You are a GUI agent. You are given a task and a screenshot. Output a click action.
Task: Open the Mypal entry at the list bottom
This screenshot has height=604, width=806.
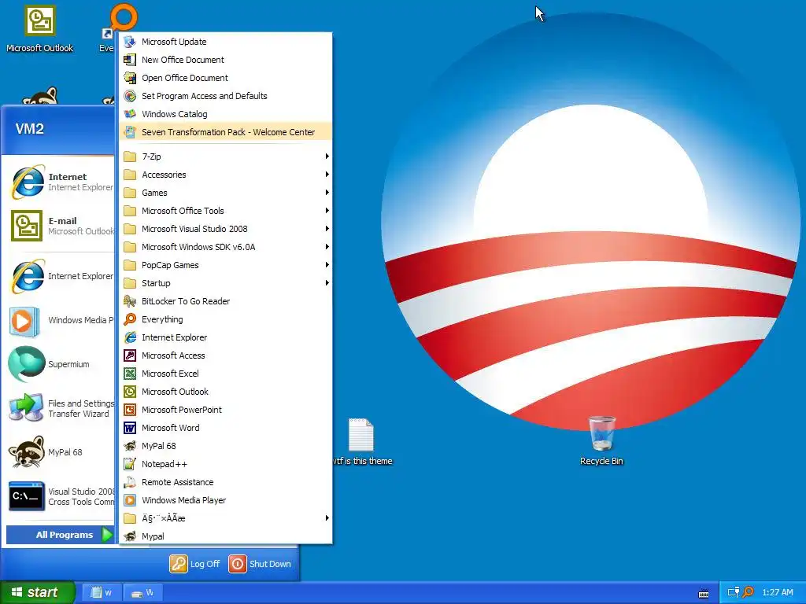[x=226, y=536]
